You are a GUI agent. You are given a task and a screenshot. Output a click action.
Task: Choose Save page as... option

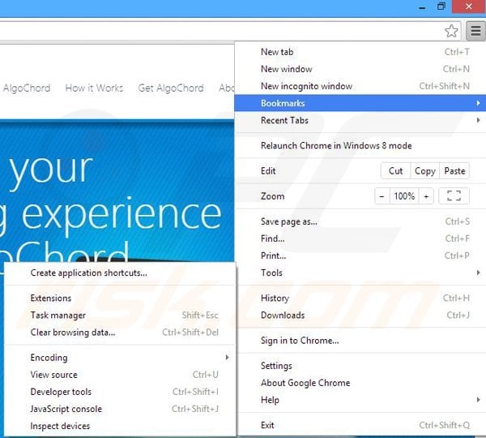coord(360,221)
